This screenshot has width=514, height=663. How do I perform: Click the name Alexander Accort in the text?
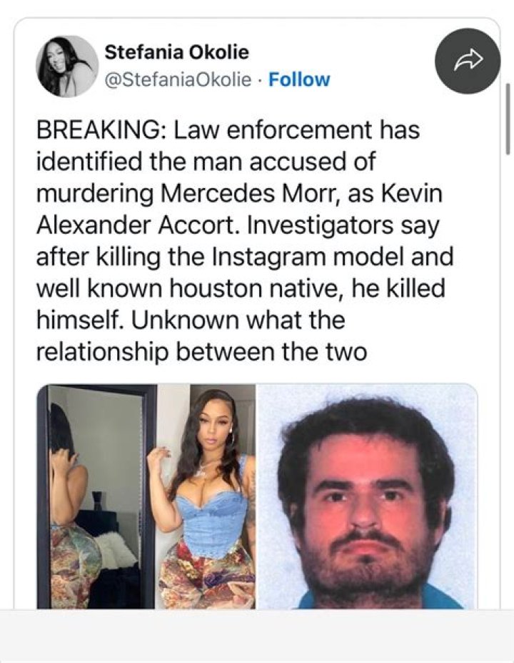pos(135,226)
